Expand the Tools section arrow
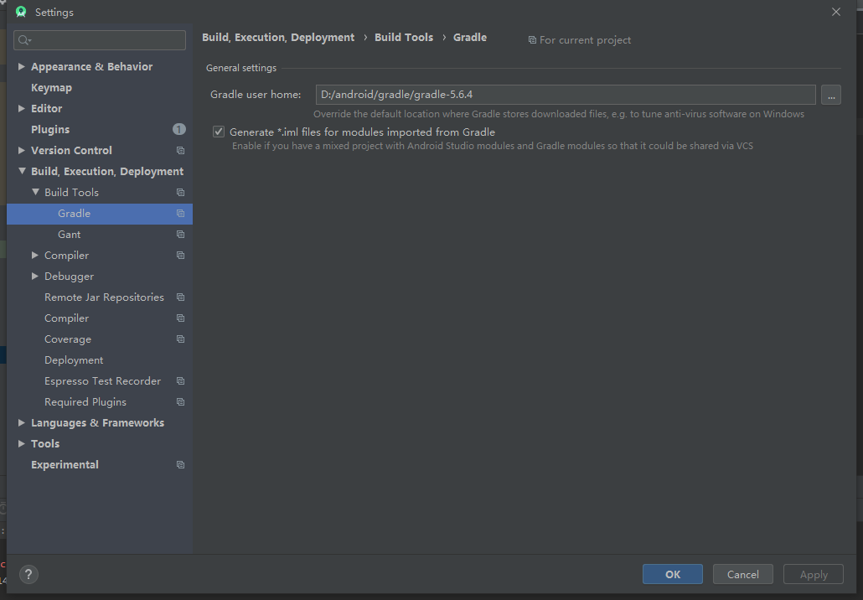The width and height of the screenshot is (863, 600). [22, 443]
